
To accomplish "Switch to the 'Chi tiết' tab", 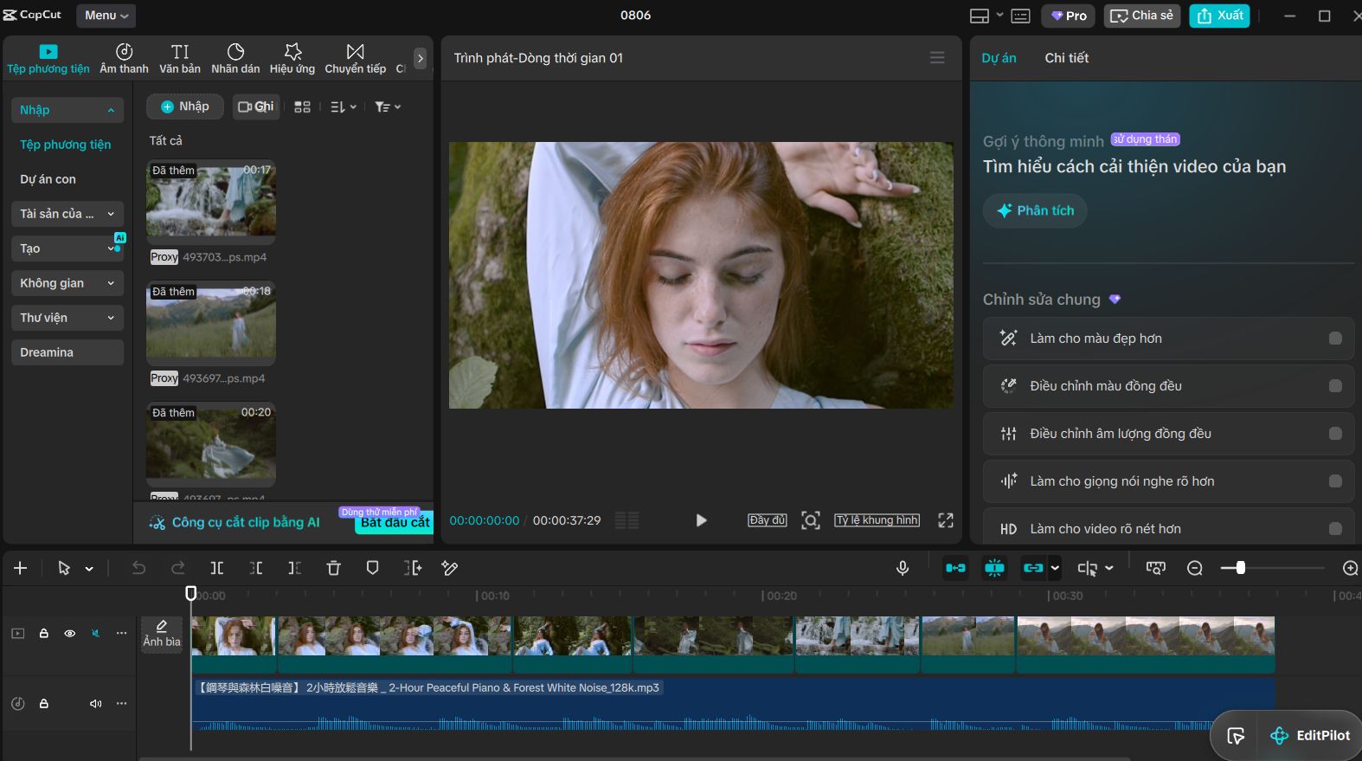I will (1067, 58).
